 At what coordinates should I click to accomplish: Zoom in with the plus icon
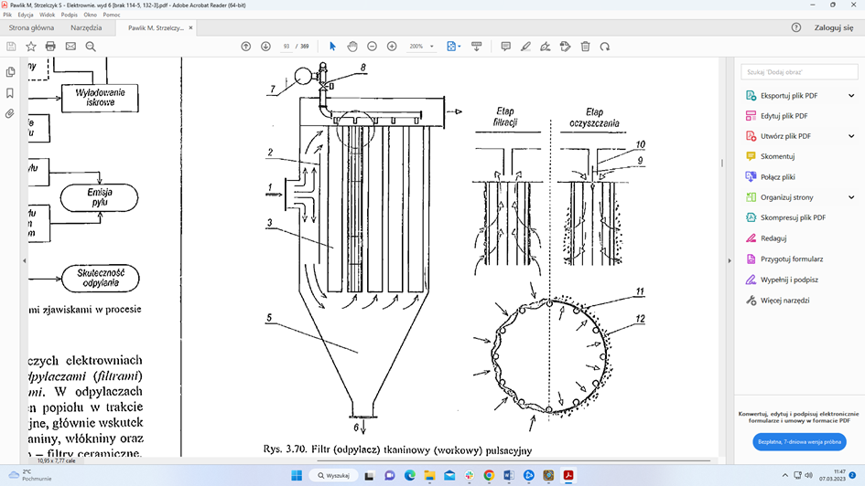pos(392,47)
